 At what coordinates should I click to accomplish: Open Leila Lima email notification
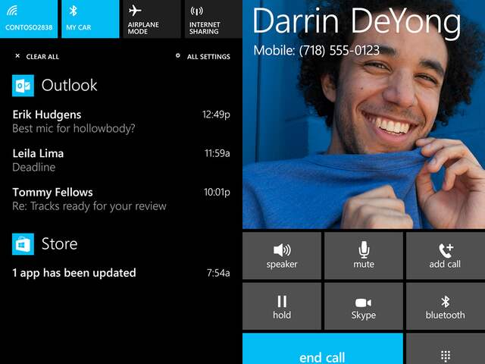click(121, 160)
